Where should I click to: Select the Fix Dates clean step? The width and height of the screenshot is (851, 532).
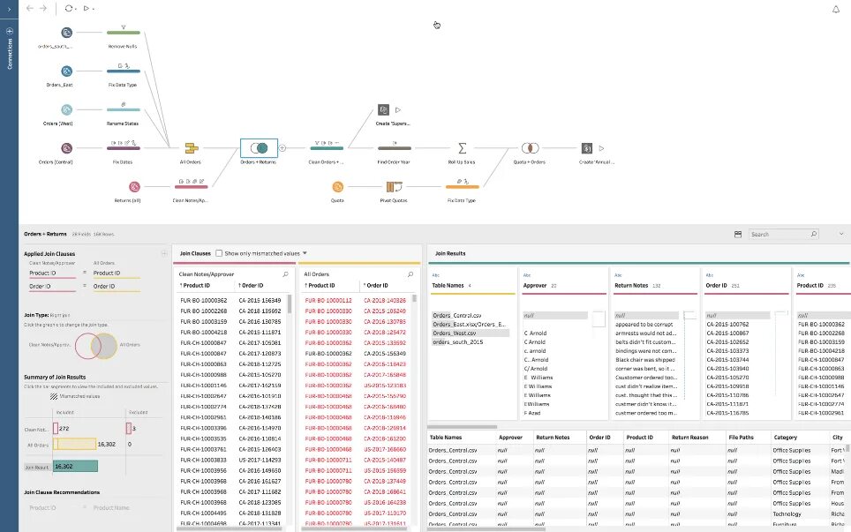(x=124, y=147)
